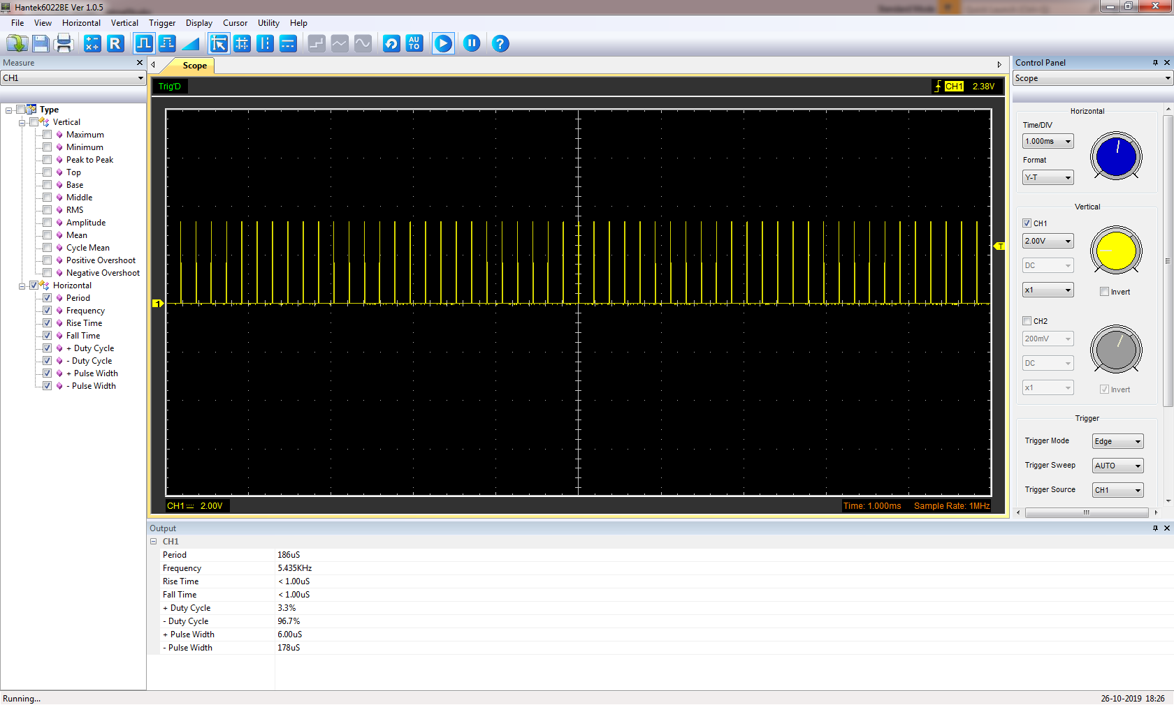
Task: Open help with the question mark icon
Action: (500, 43)
